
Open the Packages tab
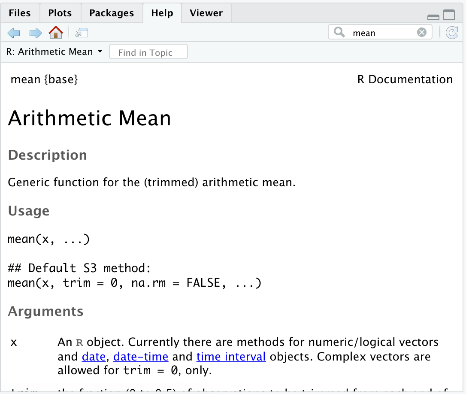pyautogui.click(x=112, y=13)
